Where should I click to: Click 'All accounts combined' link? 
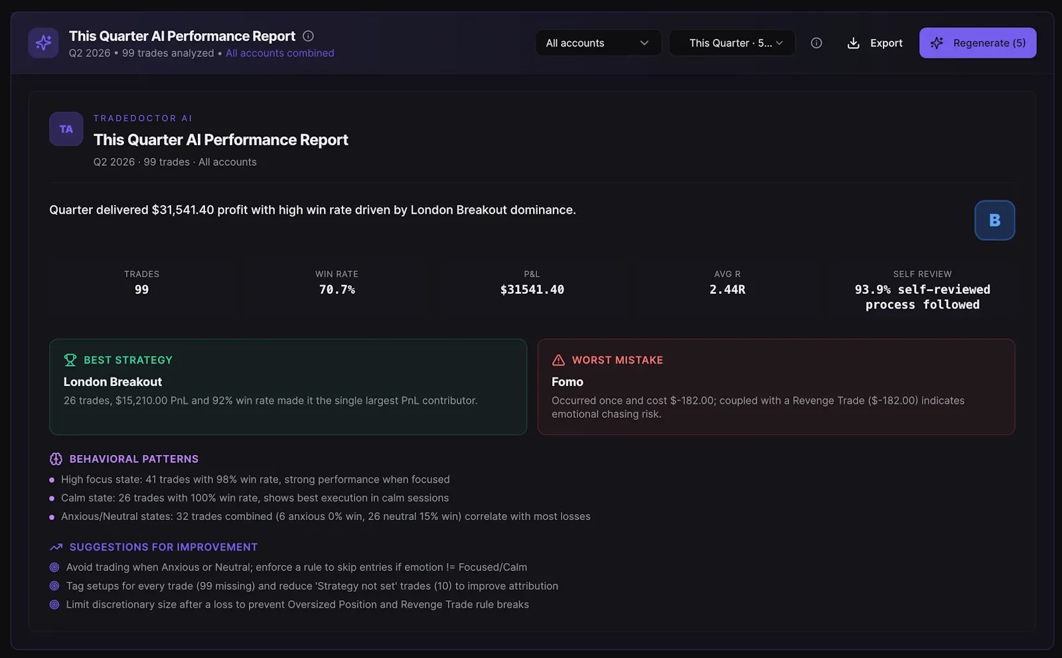tap(279, 53)
